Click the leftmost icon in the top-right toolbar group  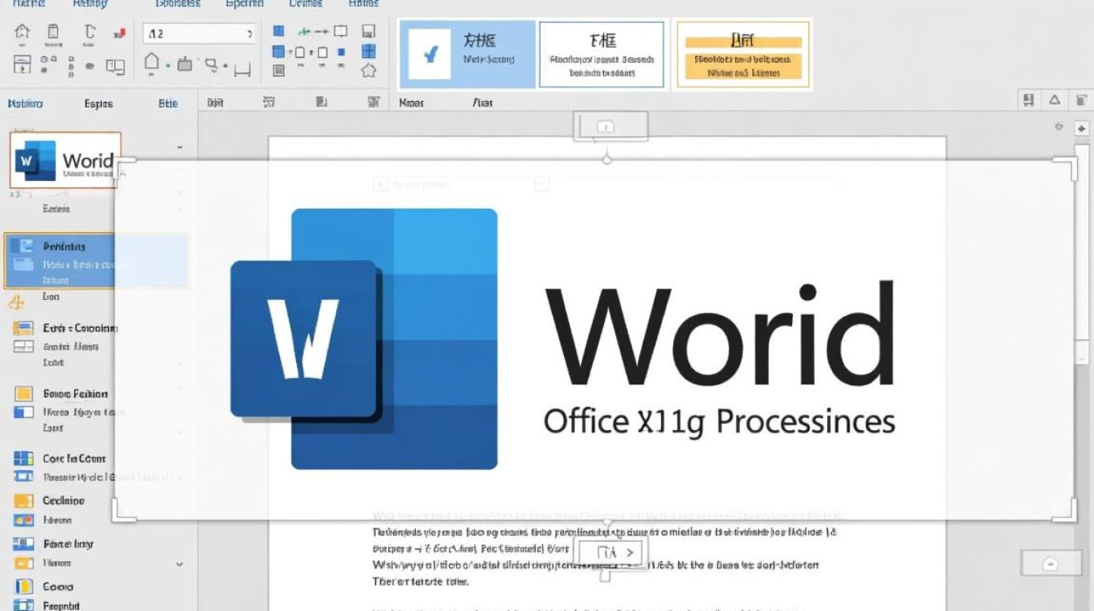pyautogui.click(x=1029, y=100)
